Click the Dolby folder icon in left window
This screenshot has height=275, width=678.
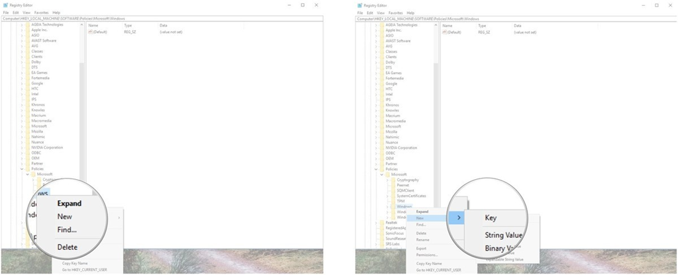click(28, 61)
